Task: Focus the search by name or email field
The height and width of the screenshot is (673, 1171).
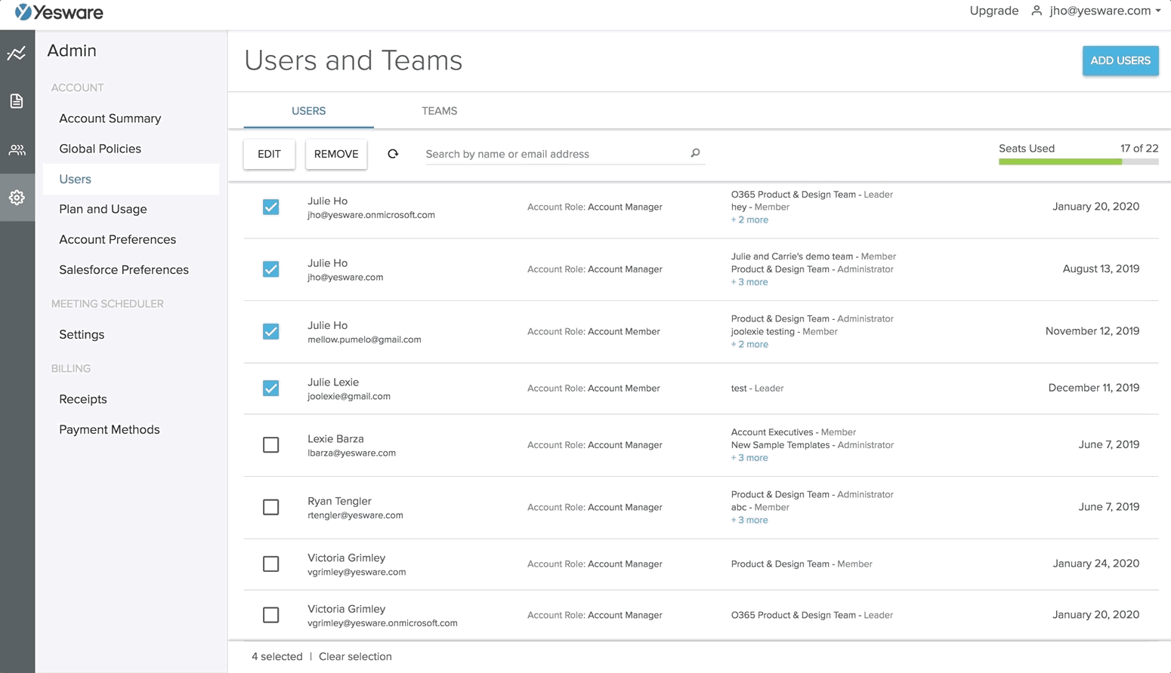Action: click(x=555, y=154)
